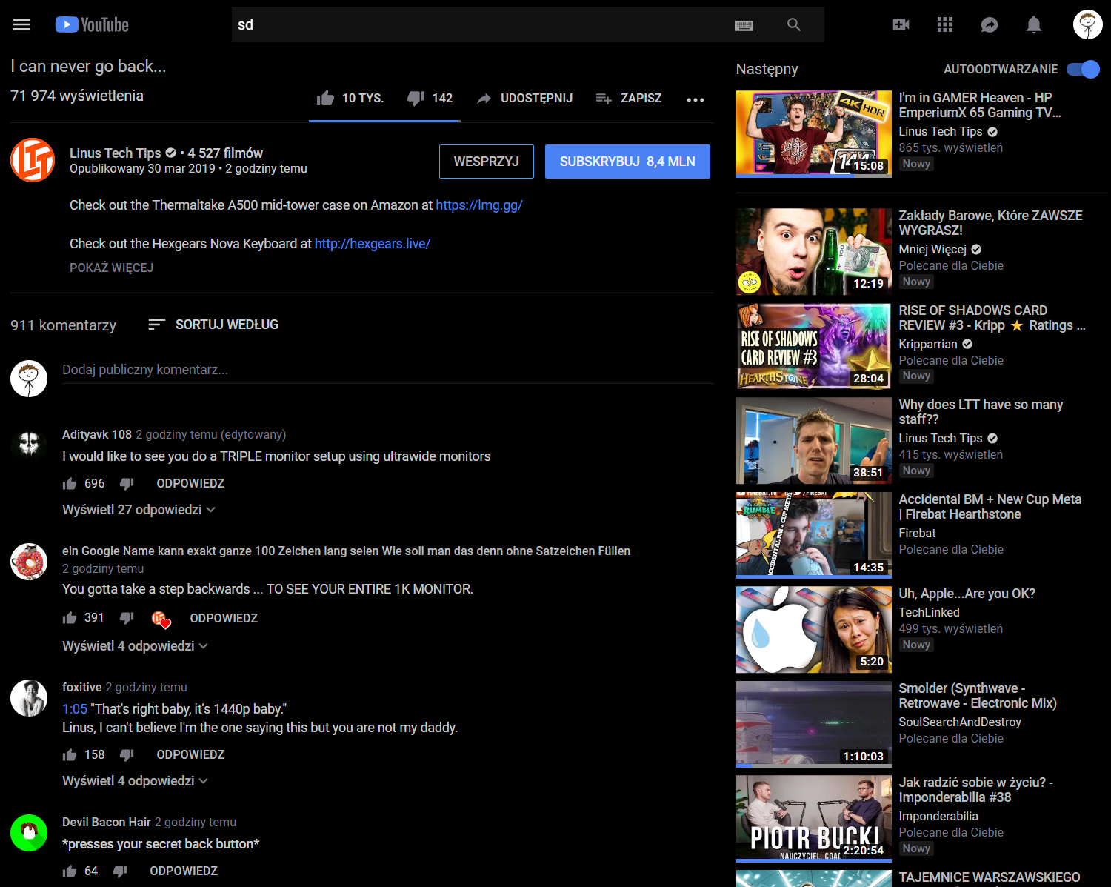Reply to foxitive via ODPOWIEDZ
Screen dimensions: 1111x887
click(x=190, y=755)
